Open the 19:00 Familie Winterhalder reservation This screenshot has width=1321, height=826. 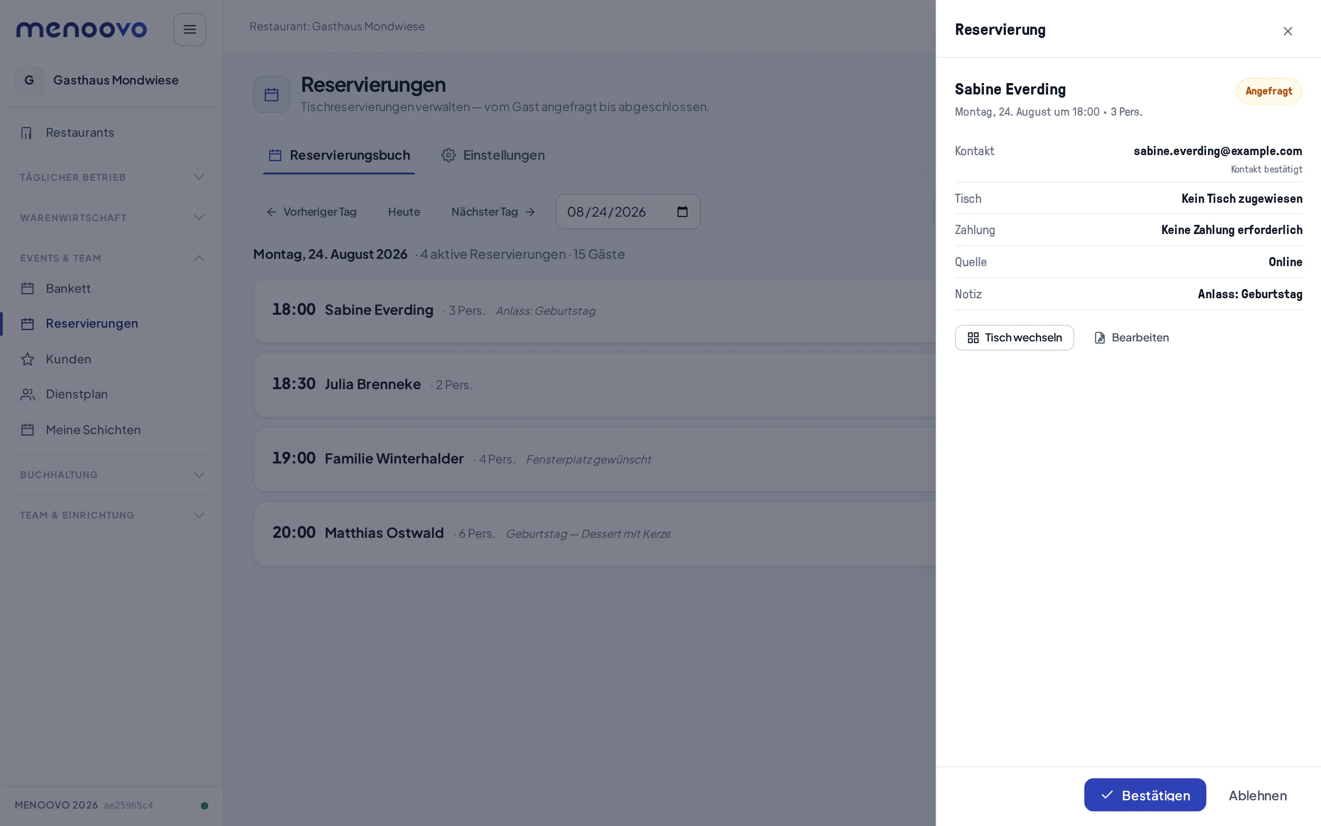coord(595,459)
